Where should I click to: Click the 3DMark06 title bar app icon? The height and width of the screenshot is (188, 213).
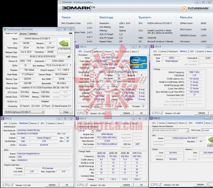click(x=60, y=2)
